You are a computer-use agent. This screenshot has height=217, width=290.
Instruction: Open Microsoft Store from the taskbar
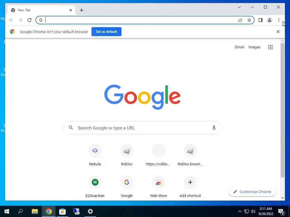point(63,211)
